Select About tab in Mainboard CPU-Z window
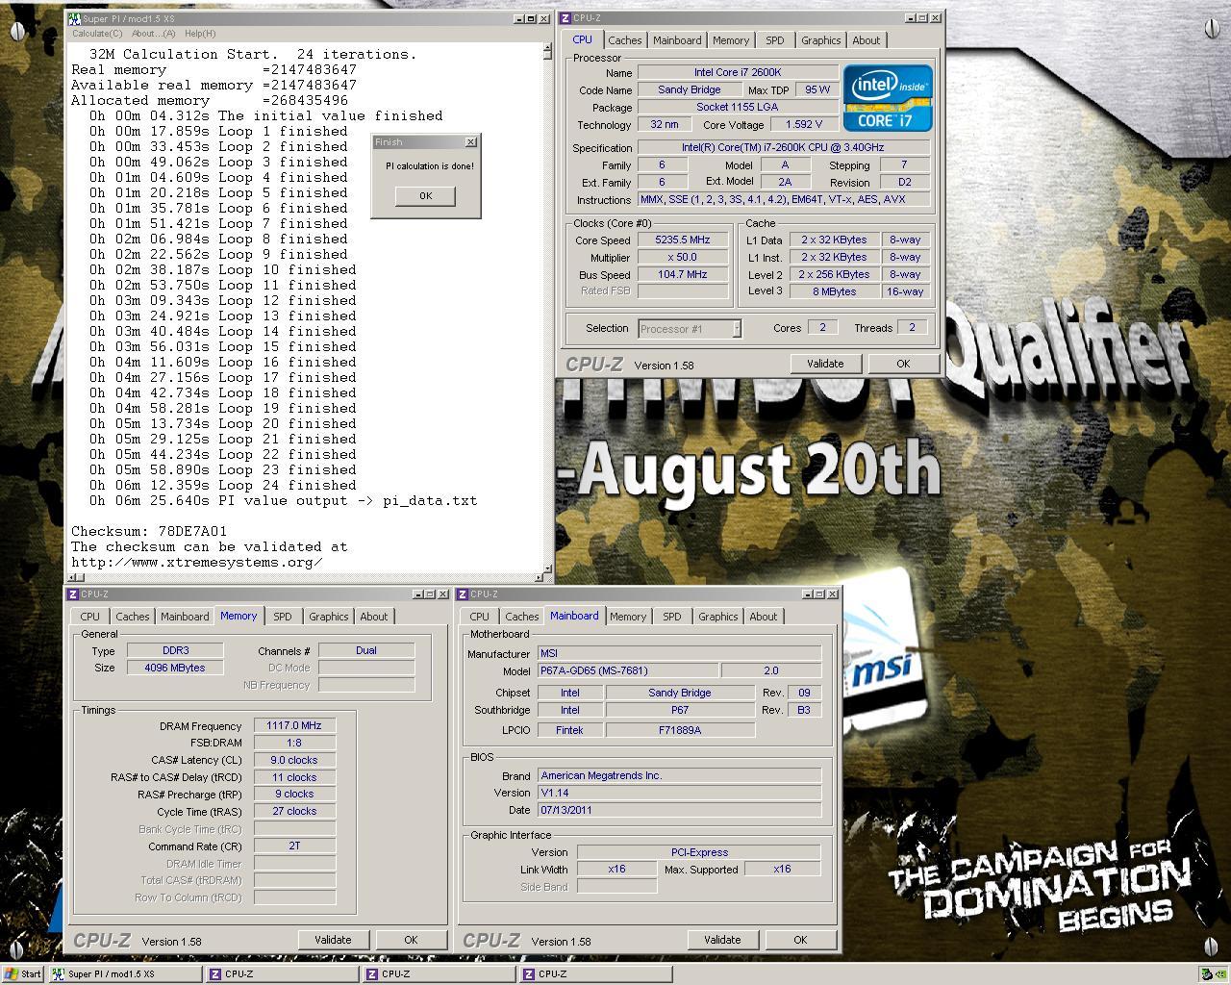The width and height of the screenshot is (1231, 985). coord(764,617)
